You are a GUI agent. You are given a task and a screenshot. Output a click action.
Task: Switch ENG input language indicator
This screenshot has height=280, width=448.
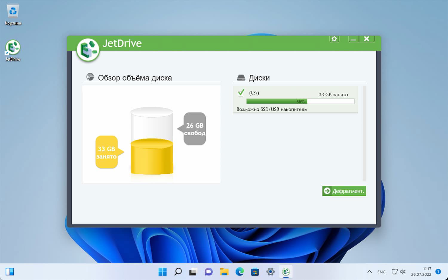point(381,272)
